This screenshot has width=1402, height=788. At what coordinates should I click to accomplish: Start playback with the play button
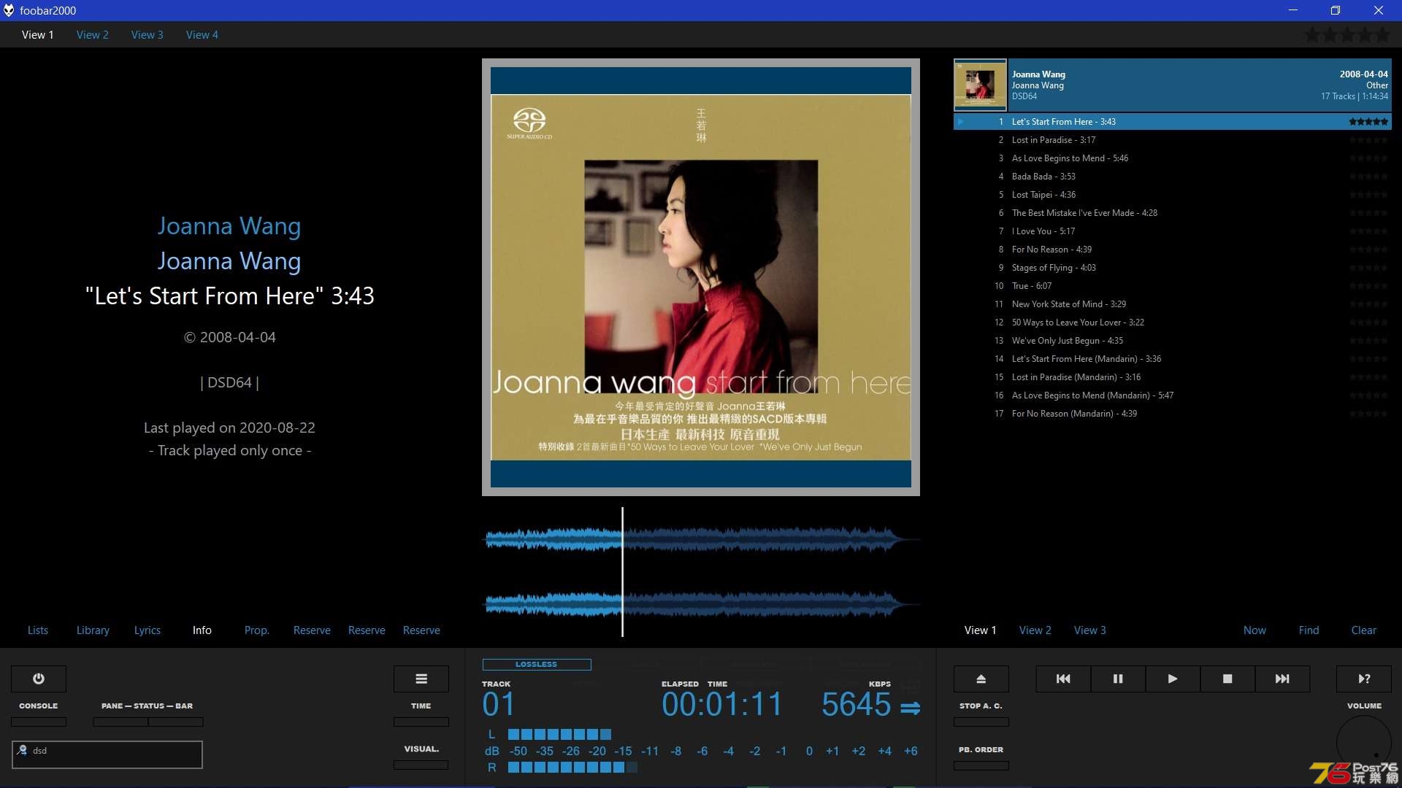coord(1173,679)
